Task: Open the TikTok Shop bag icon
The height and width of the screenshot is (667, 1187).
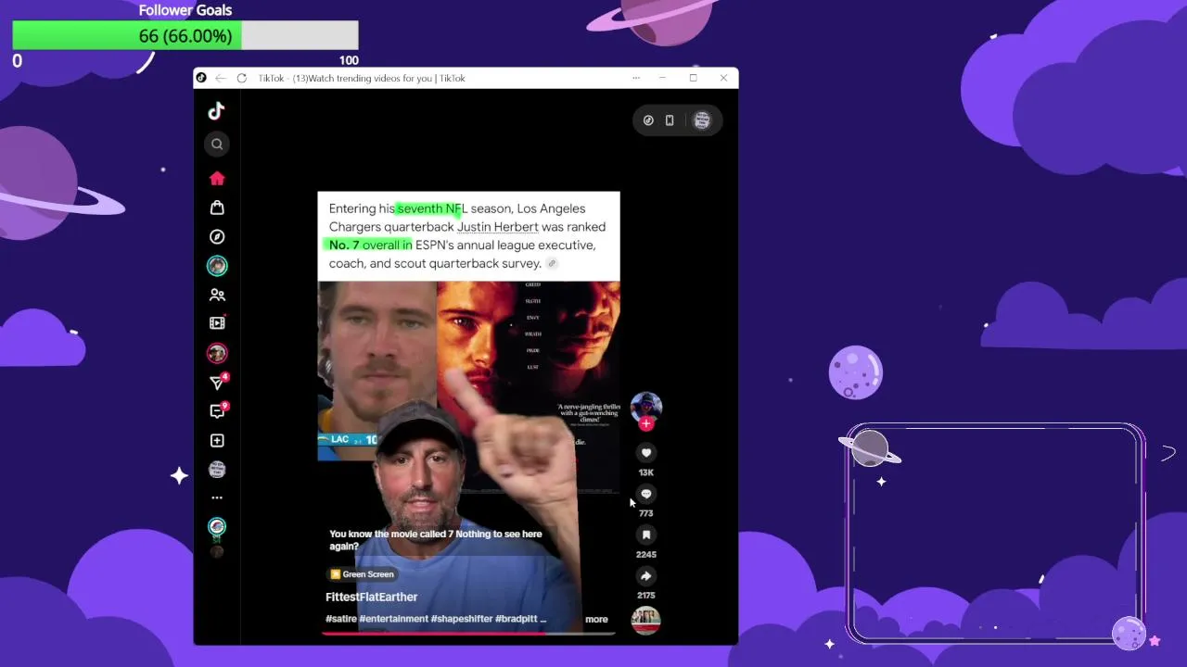Action: click(217, 208)
